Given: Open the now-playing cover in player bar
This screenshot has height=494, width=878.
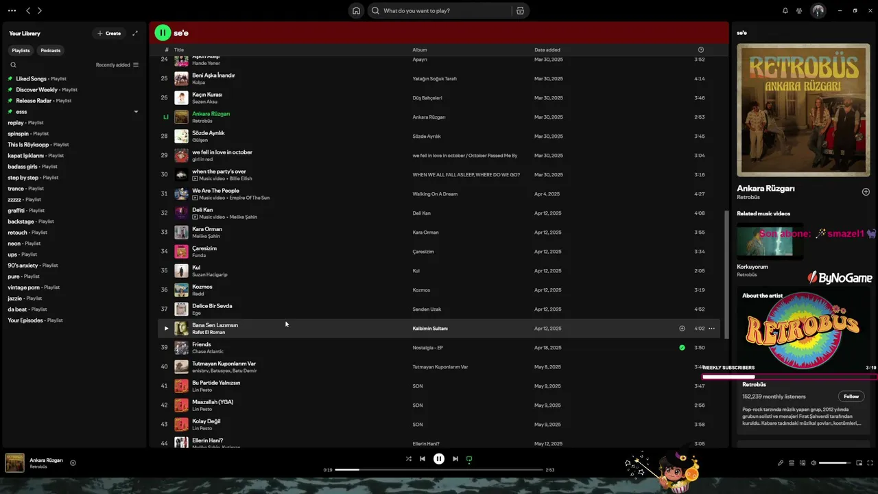Looking at the screenshot, I should (14, 463).
